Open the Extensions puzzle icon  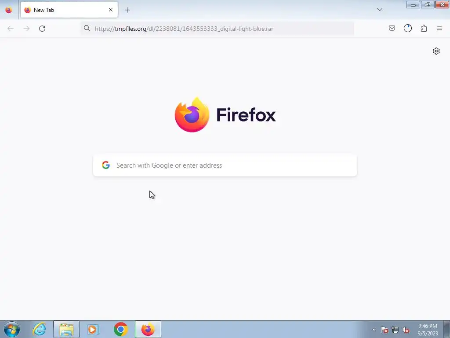[x=424, y=28]
